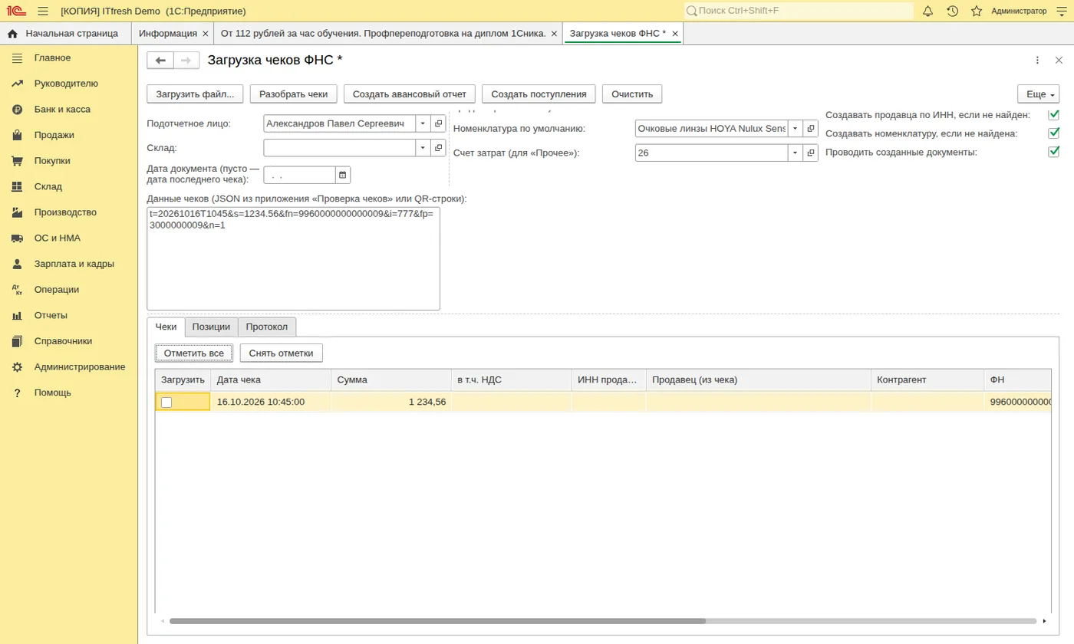The image size is (1074, 644).
Task: Open the 1C main menu hamburger icon
Action: 43,11
